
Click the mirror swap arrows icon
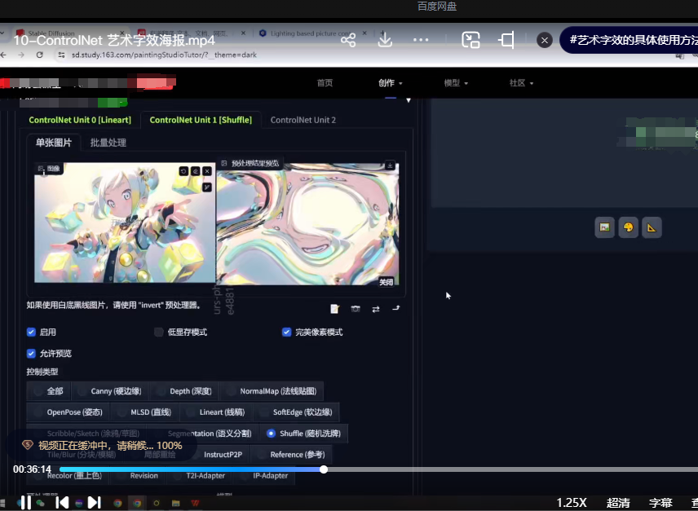pos(376,309)
